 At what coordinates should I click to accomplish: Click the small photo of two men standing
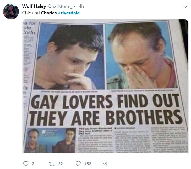coord(50,140)
